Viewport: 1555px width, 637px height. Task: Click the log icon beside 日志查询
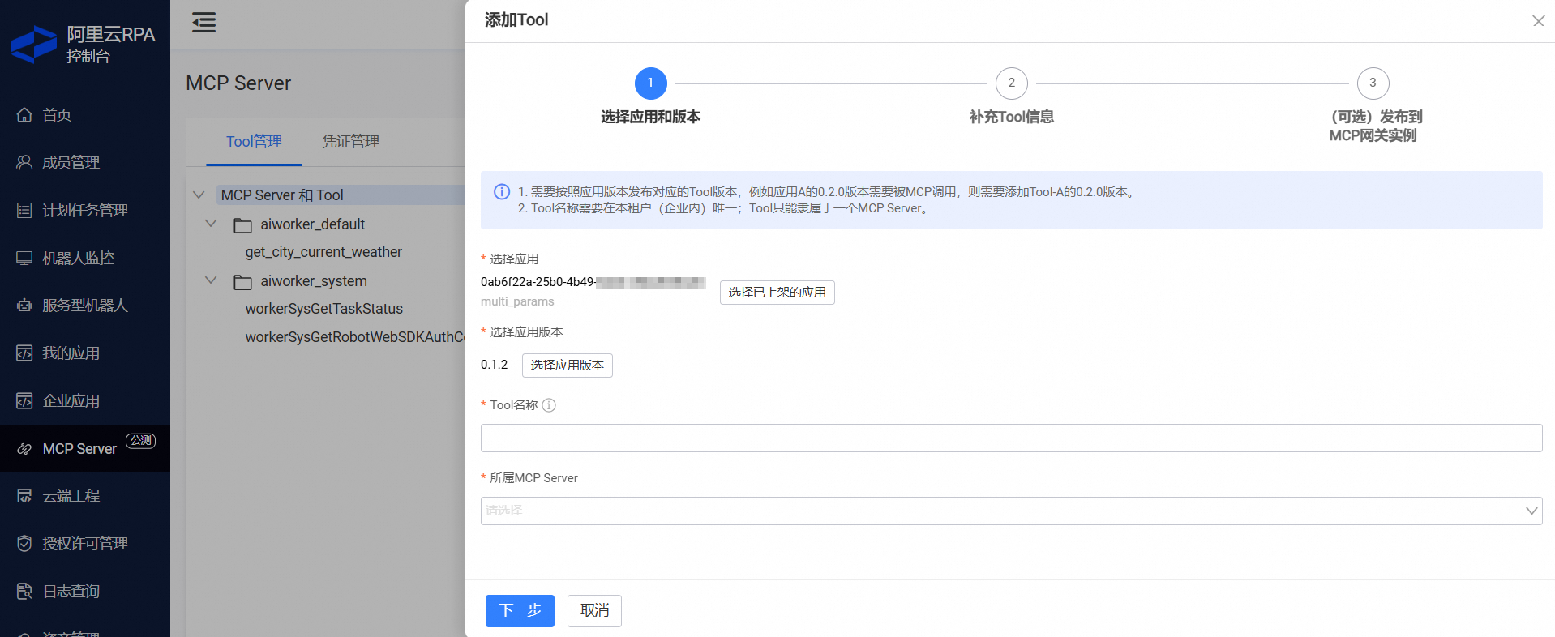click(x=24, y=592)
